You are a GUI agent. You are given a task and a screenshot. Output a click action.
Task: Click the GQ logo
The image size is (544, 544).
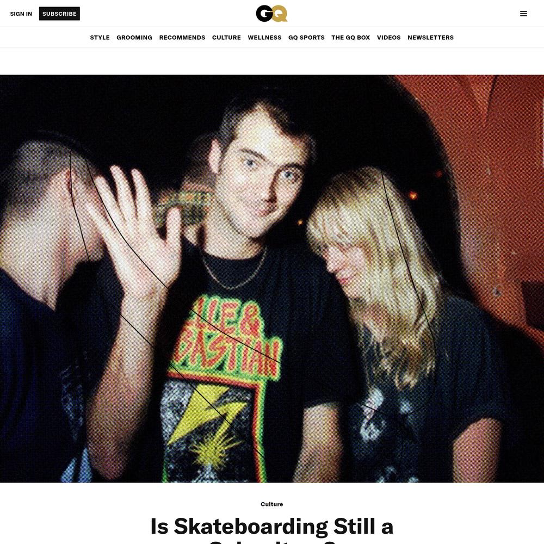pyautogui.click(x=271, y=14)
